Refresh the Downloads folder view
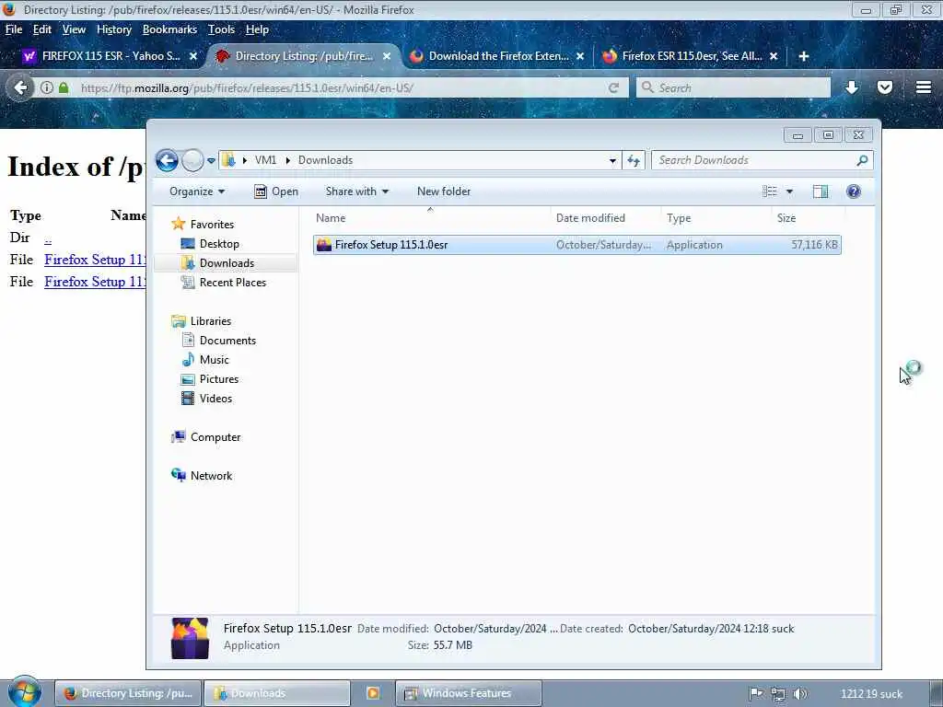 point(634,160)
